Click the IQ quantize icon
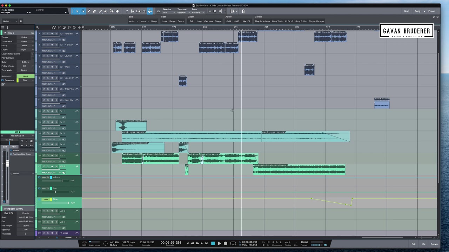This screenshot has height=252, width=449. pyautogui.click(x=159, y=11)
